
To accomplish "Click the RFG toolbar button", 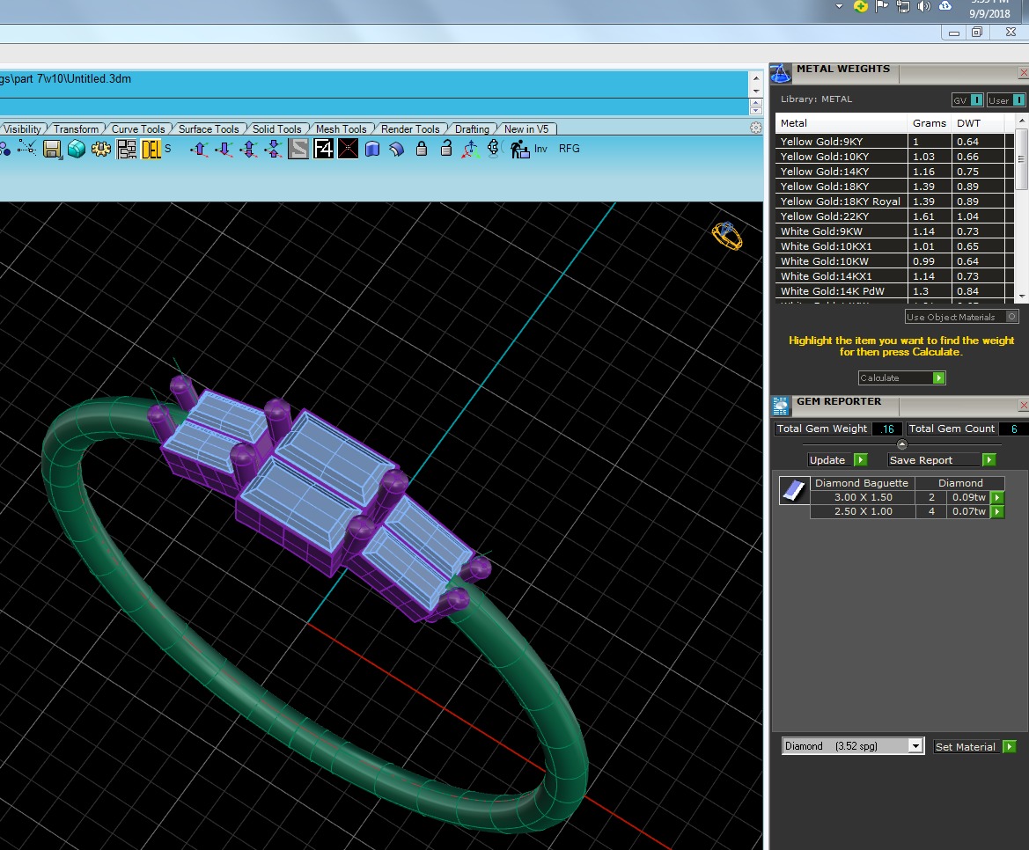I will pyautogui.click(x=569, y=149).
